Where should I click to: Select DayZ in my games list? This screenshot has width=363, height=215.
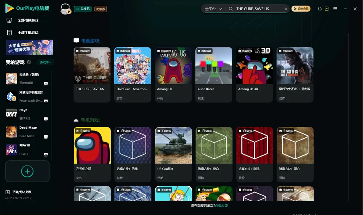click(27, 114)
